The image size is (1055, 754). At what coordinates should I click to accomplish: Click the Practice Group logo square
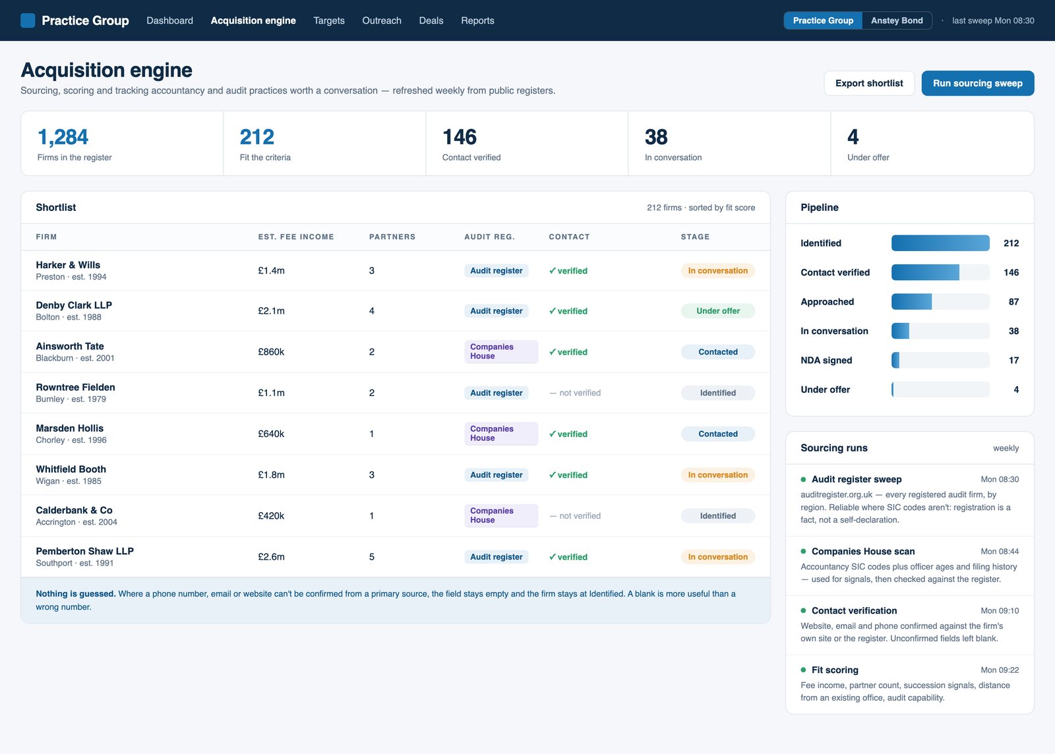pyautogui.click(x=28, y=20)
